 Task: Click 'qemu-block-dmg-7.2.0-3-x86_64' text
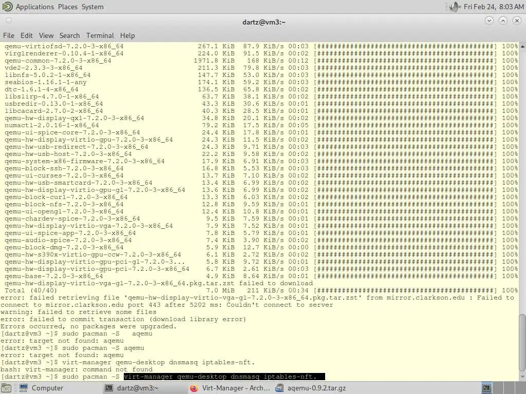click(64, 247)
